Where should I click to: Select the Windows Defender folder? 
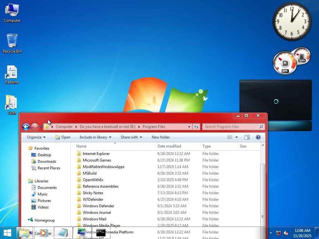point(98,206)
